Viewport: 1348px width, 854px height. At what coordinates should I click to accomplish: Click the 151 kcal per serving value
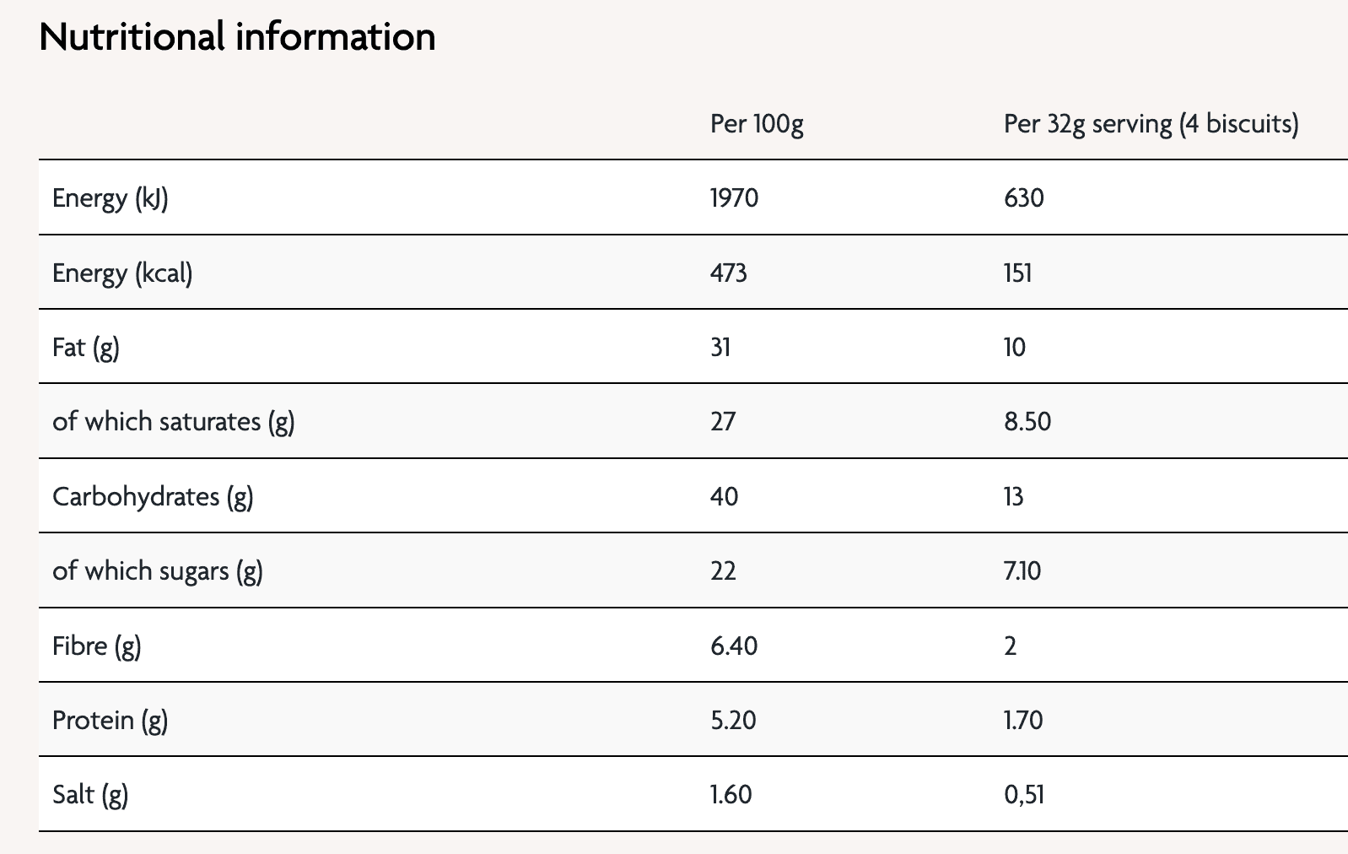(1018, 273)
